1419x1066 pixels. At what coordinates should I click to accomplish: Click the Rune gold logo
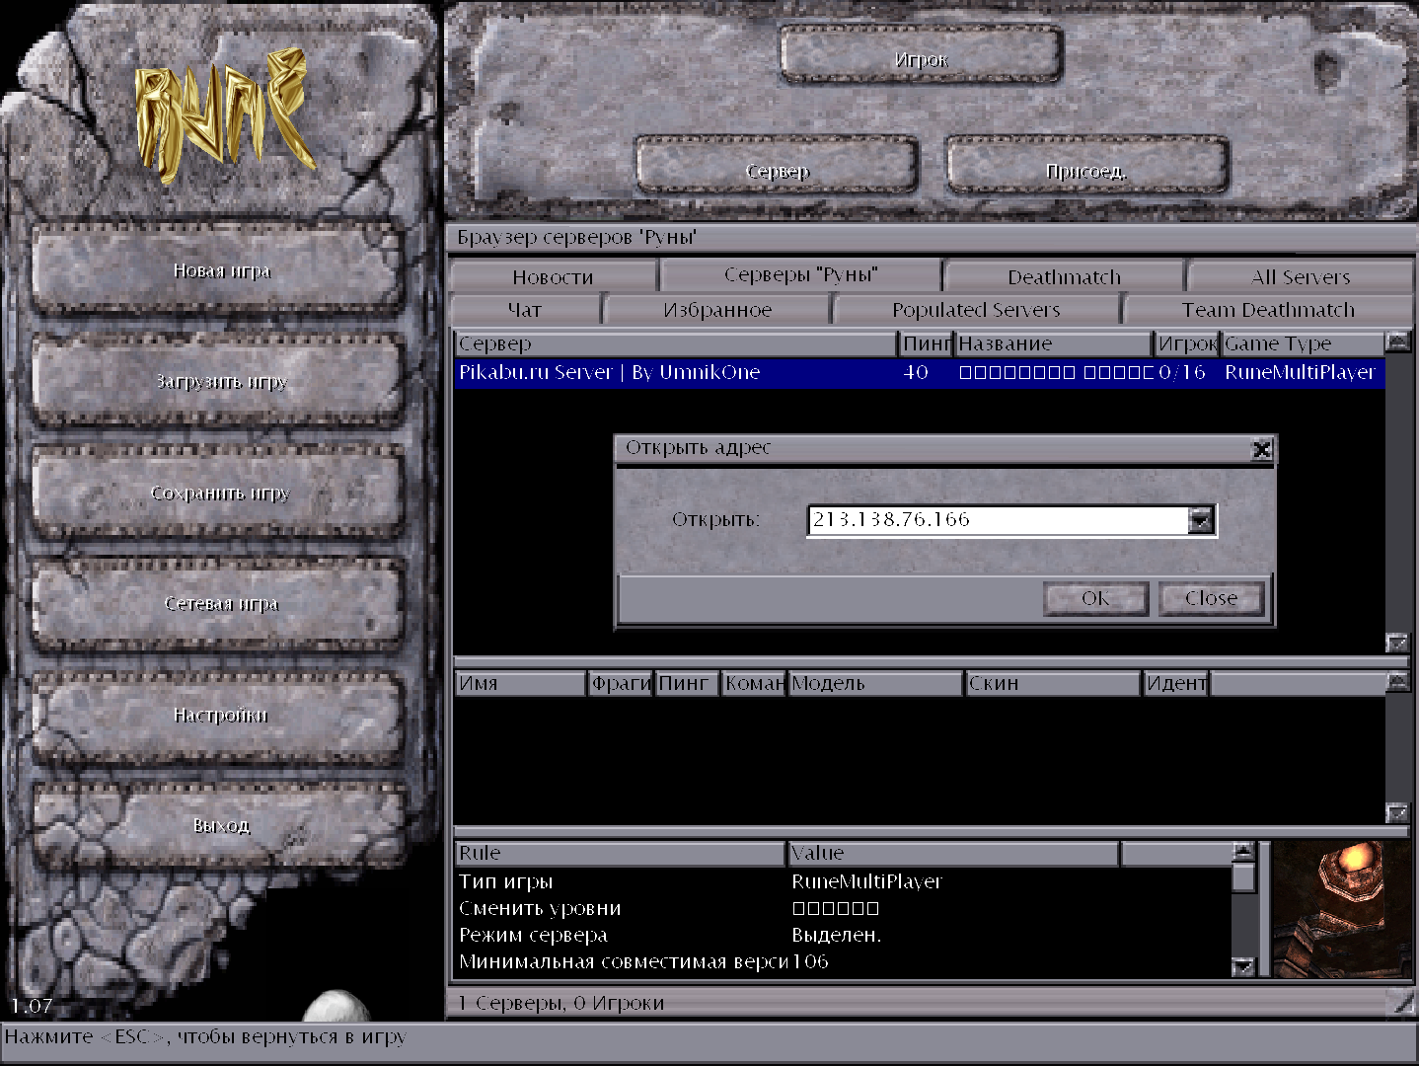coord(224,116)
